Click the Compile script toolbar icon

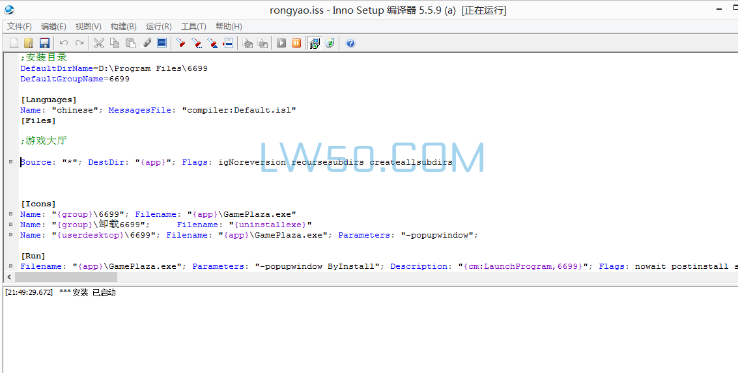[x=247, y=43]
